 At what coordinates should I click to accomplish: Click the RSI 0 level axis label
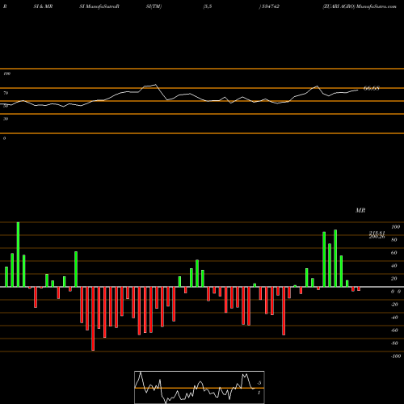tap(4, 138)
